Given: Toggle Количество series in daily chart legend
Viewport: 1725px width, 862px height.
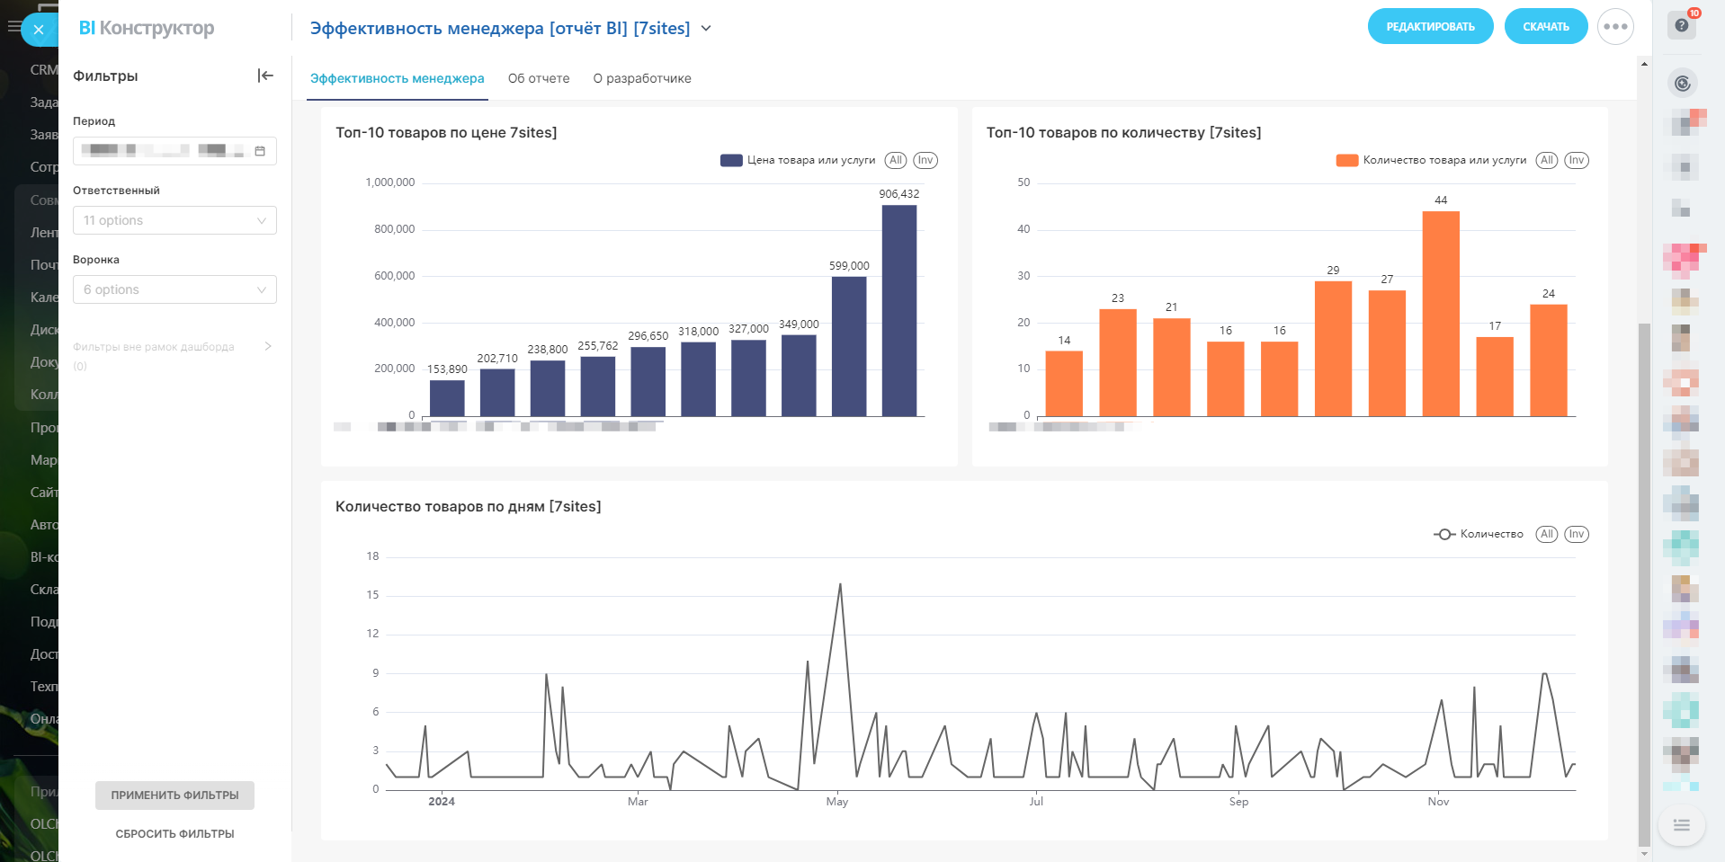Looking at the screenshot, I should pyautogui.click(x=1479, y=534).
